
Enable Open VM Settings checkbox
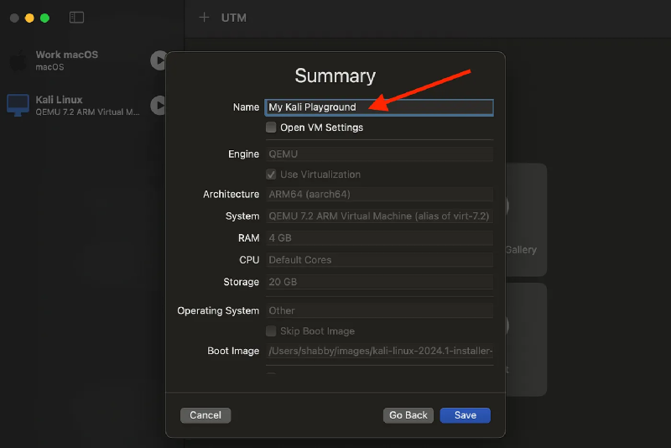271,128
